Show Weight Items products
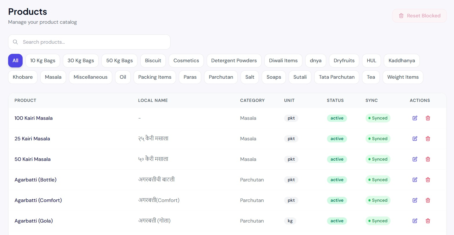454x235 pixels. pos(403,77)
